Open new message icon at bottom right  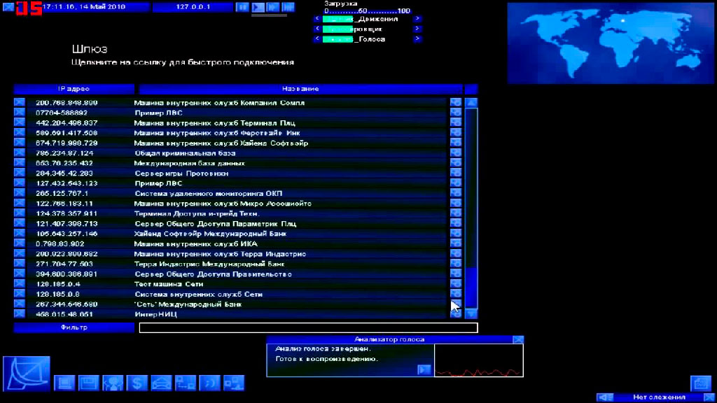tap(701, 383)
